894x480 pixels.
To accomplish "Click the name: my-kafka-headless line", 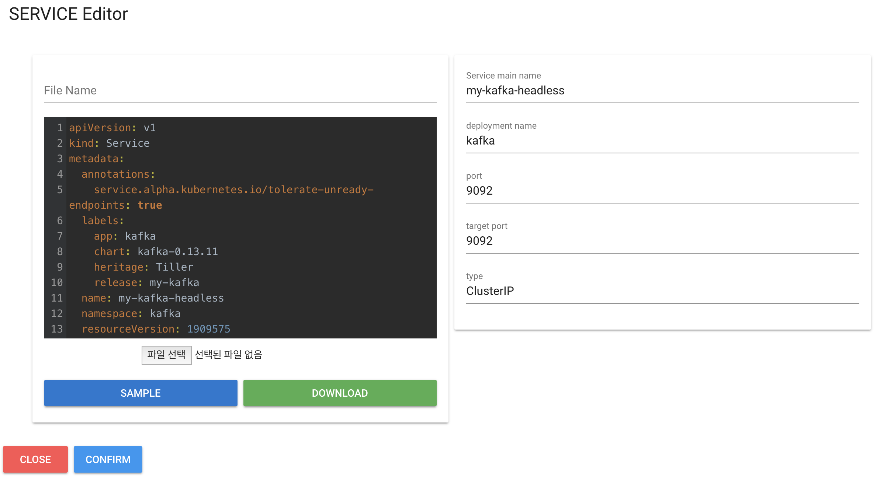I will click(153, 298).
